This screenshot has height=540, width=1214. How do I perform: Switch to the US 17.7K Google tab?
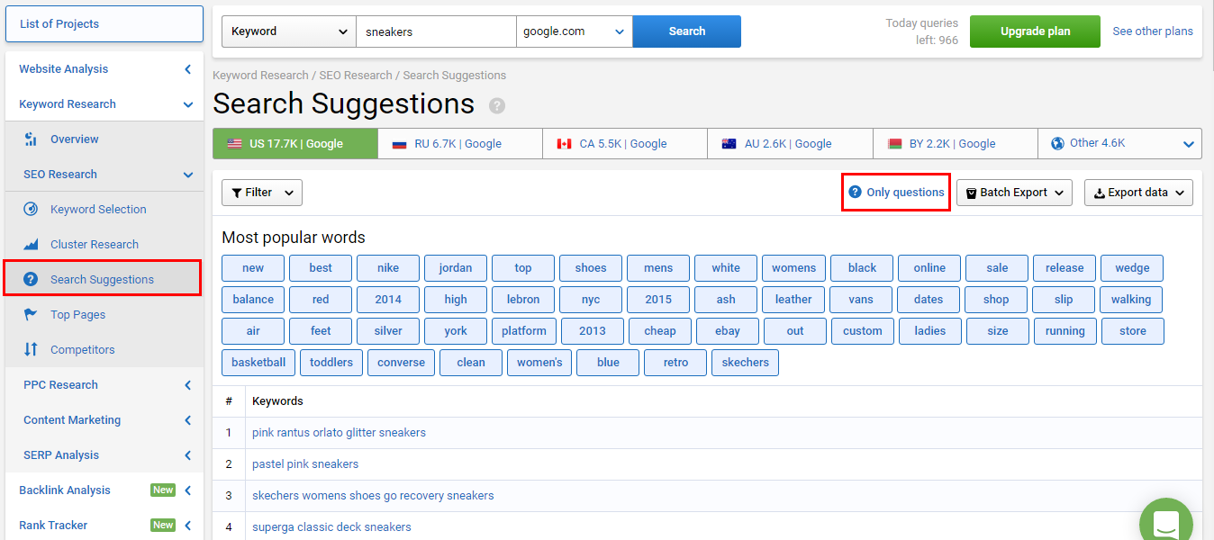295,143
